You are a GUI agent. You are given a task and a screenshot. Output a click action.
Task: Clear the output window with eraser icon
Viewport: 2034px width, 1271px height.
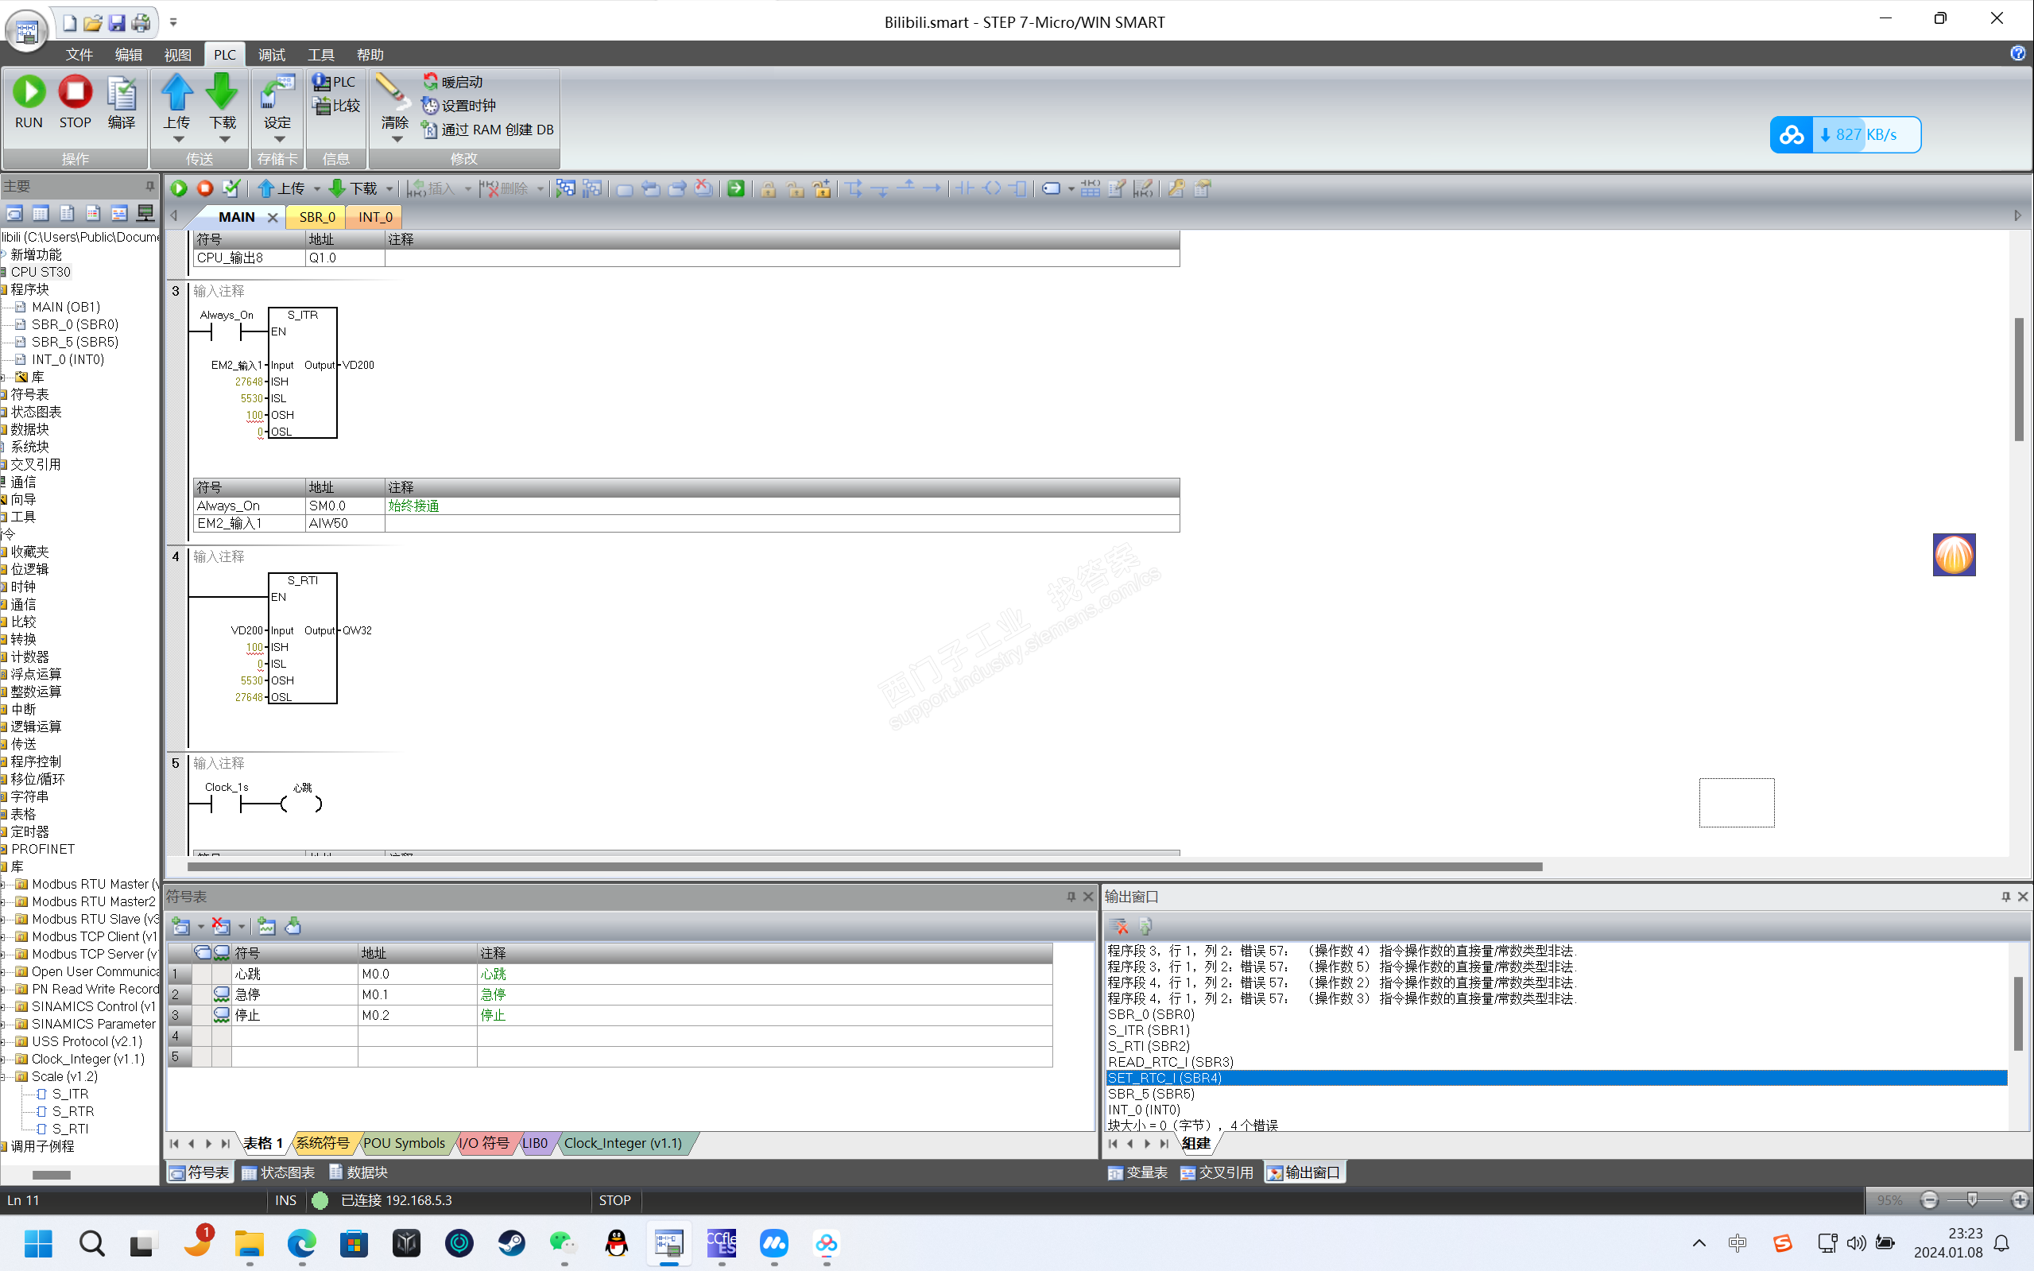(1118, 925)
